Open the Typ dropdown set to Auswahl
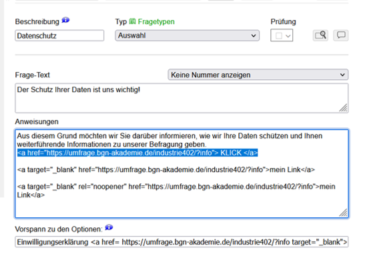Screen dimensions: 369x262 (x=188, y=35)
